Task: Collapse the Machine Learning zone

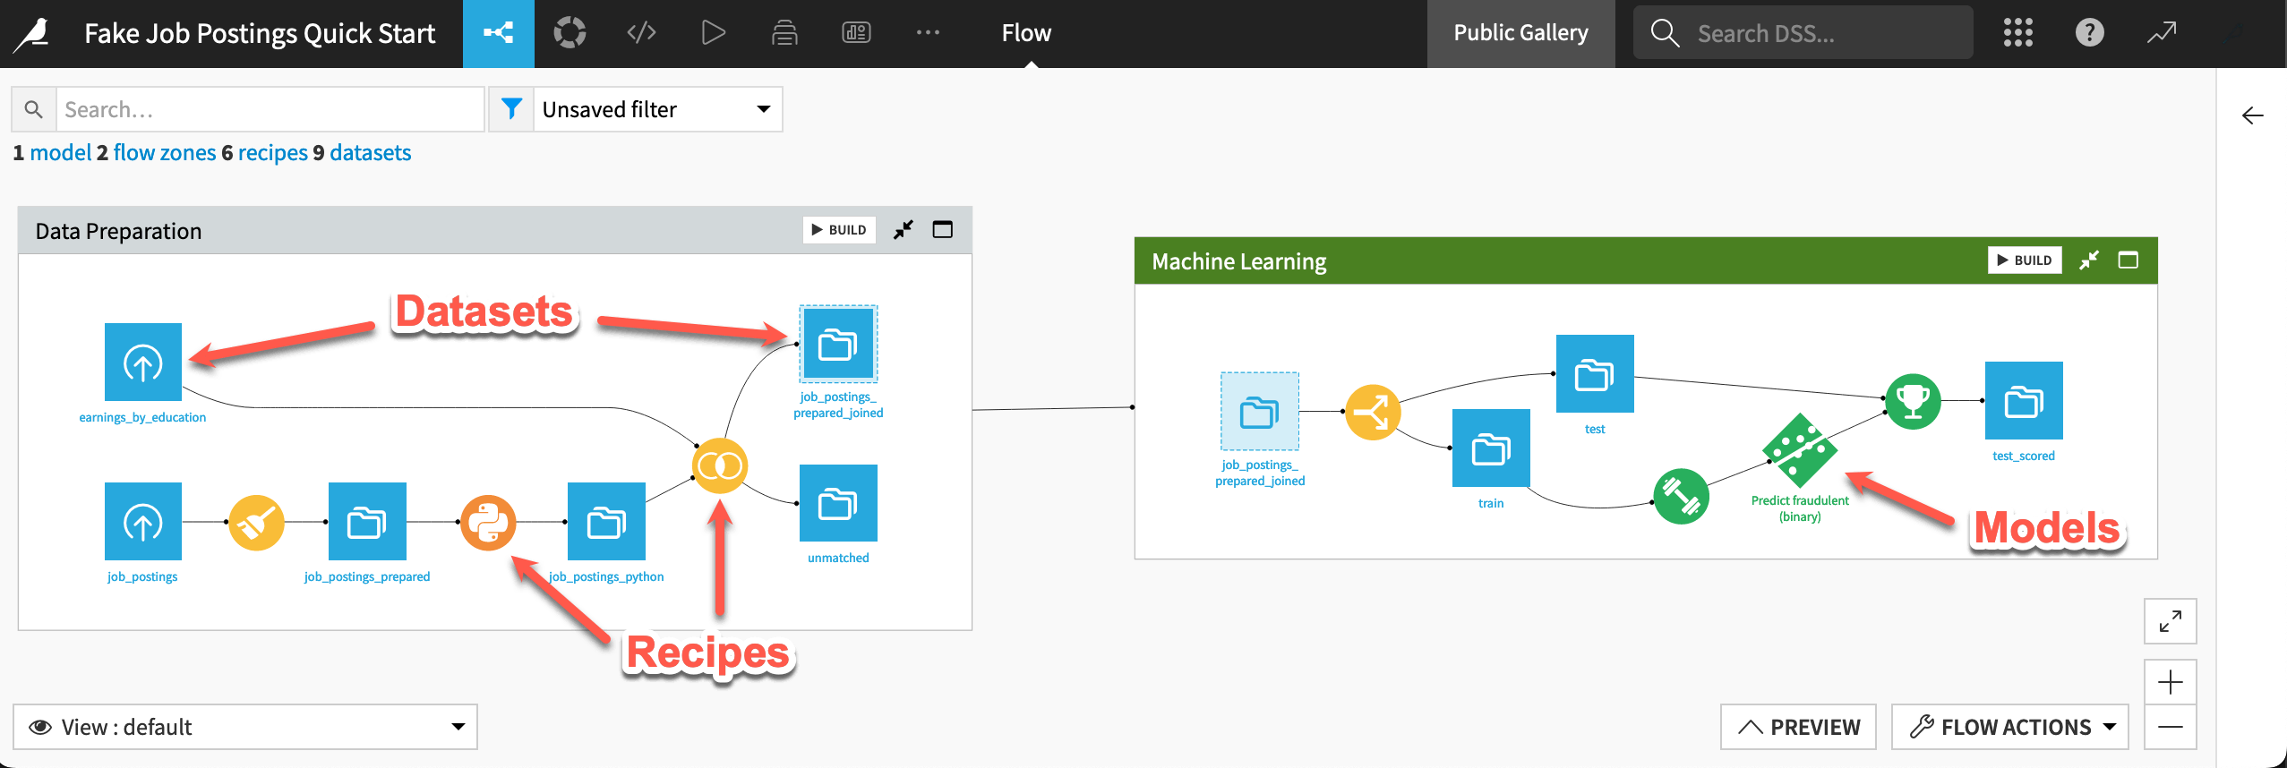Action: click(2089, 260)
